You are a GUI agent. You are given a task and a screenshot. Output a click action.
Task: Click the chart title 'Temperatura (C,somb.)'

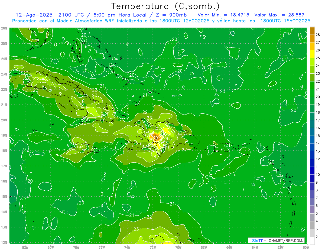(165, 6)
